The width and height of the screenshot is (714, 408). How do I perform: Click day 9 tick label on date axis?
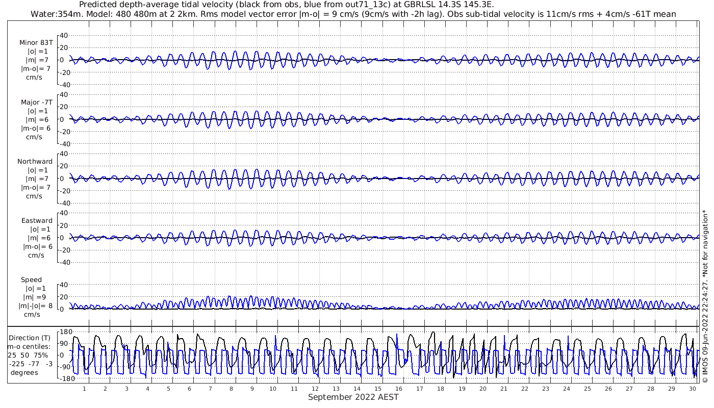[x=252, y=389]
